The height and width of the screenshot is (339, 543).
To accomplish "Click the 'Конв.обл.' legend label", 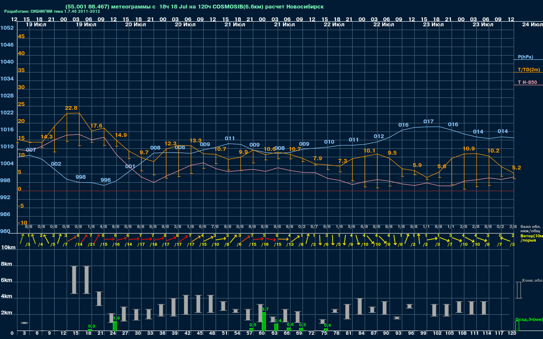I will 532,281.
